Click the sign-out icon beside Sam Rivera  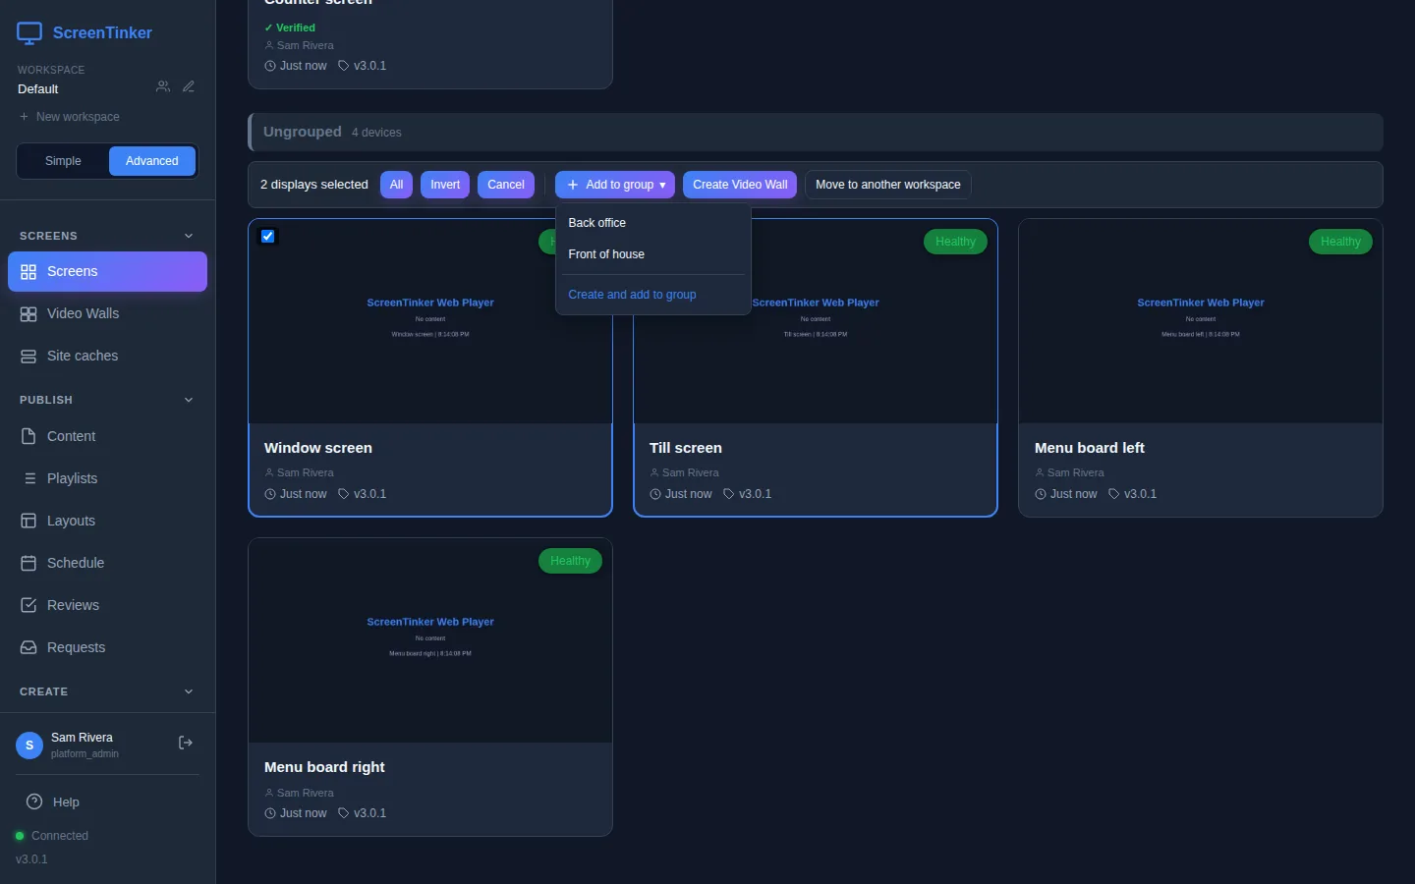click(x=185, y=744)
